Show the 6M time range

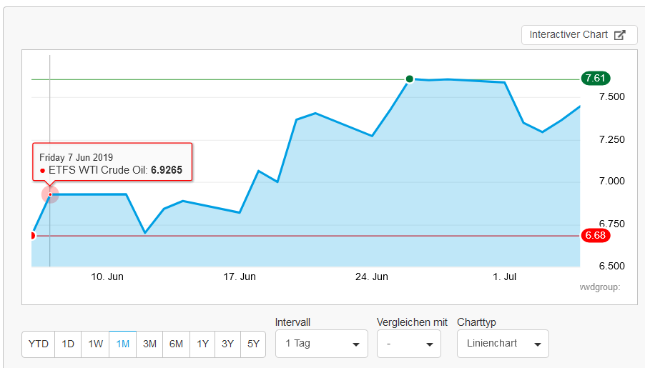point(176,344)
